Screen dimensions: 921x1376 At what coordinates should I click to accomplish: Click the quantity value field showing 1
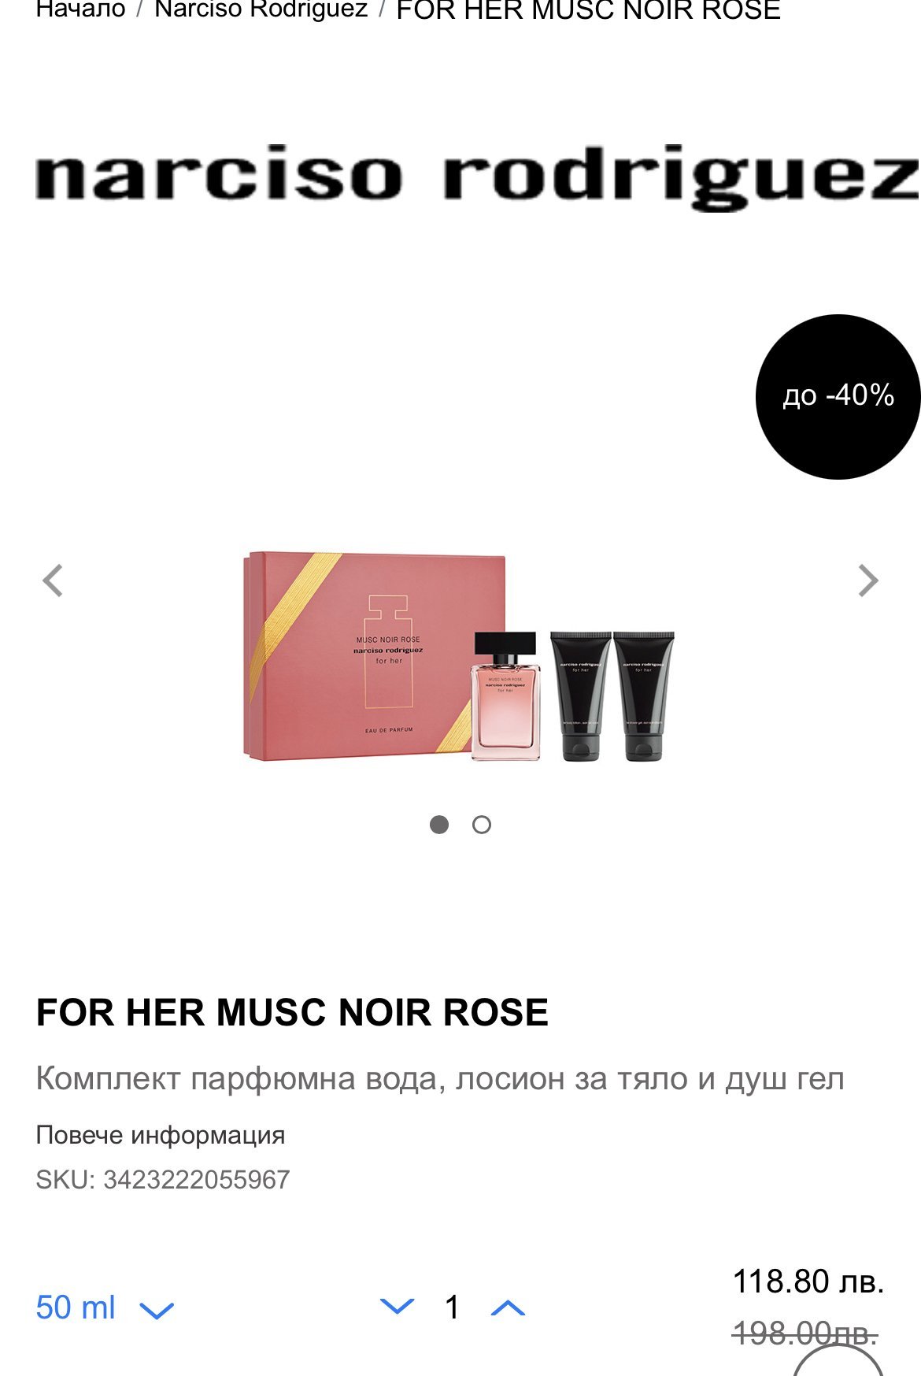(452, 1307)
